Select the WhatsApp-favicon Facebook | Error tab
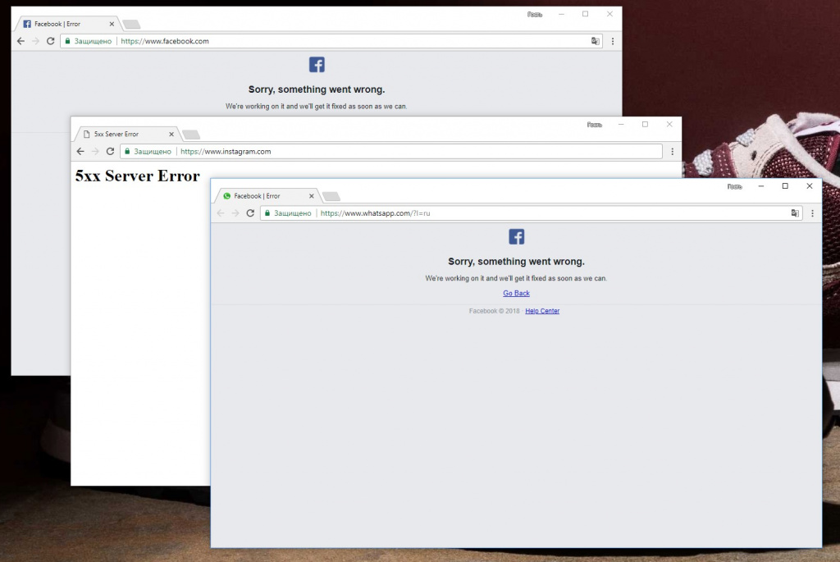 (x=266, y=196)
